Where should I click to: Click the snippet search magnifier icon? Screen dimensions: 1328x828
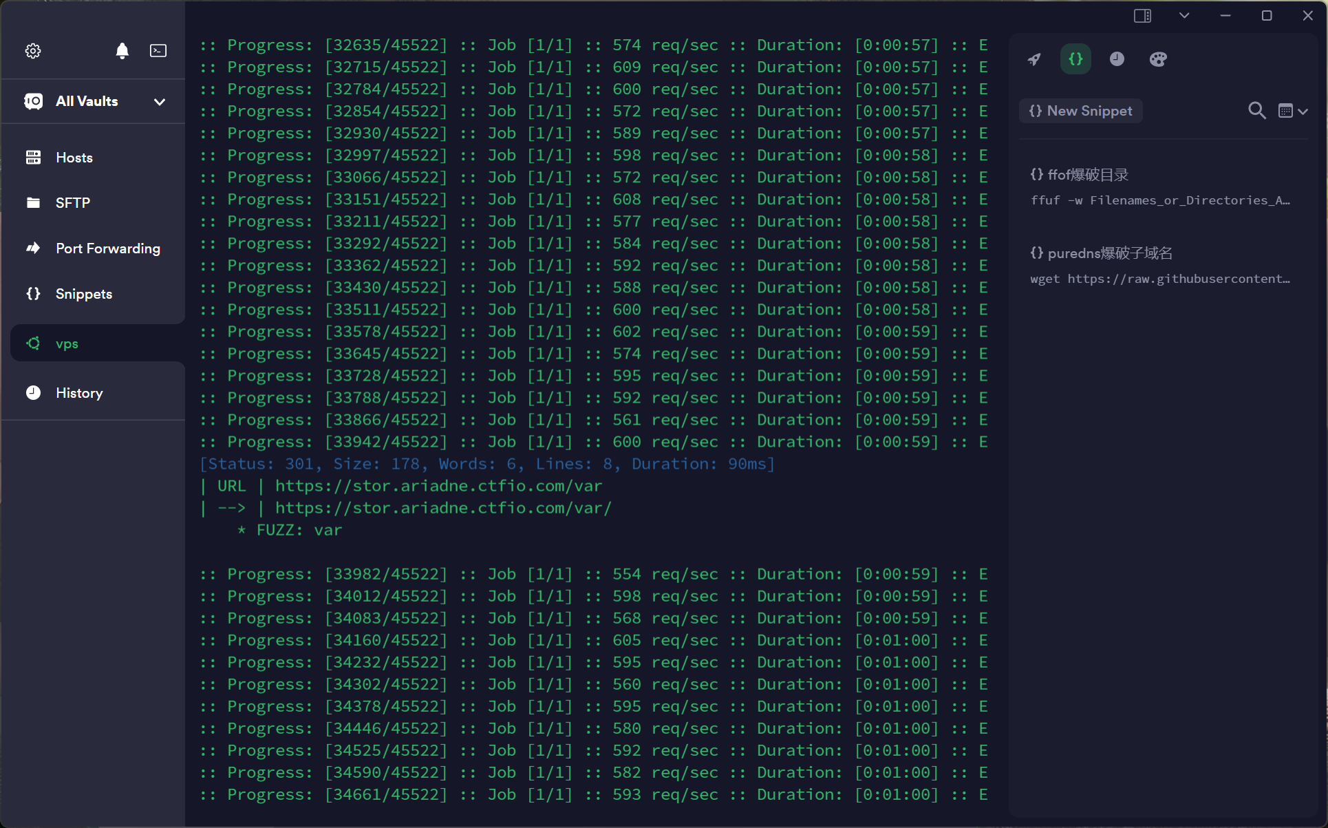1256,111
